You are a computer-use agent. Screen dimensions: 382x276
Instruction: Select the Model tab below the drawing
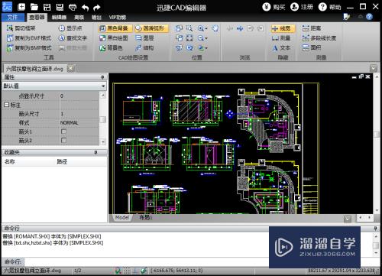(121, 217)
